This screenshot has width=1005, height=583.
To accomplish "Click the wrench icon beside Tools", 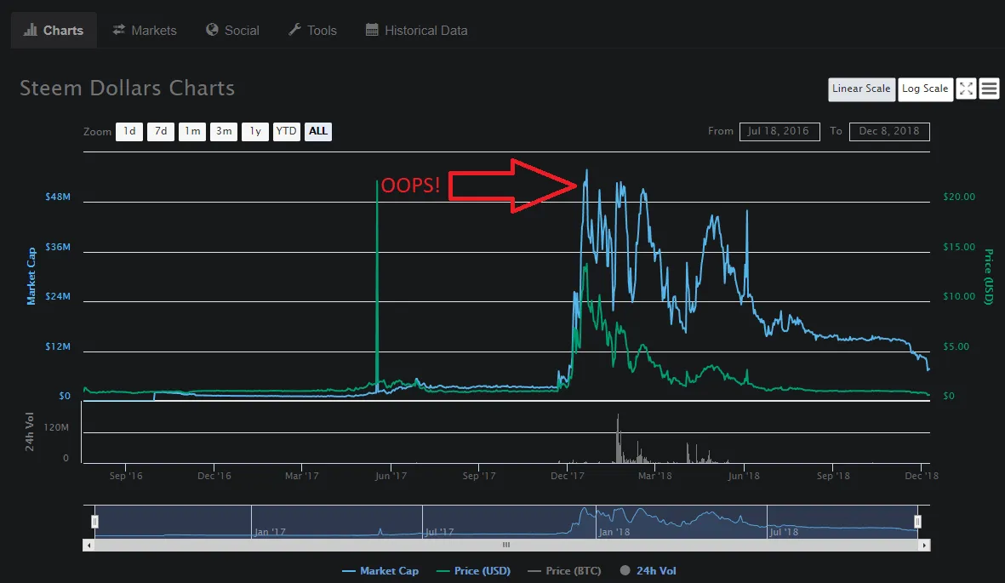I will point(294,30).
